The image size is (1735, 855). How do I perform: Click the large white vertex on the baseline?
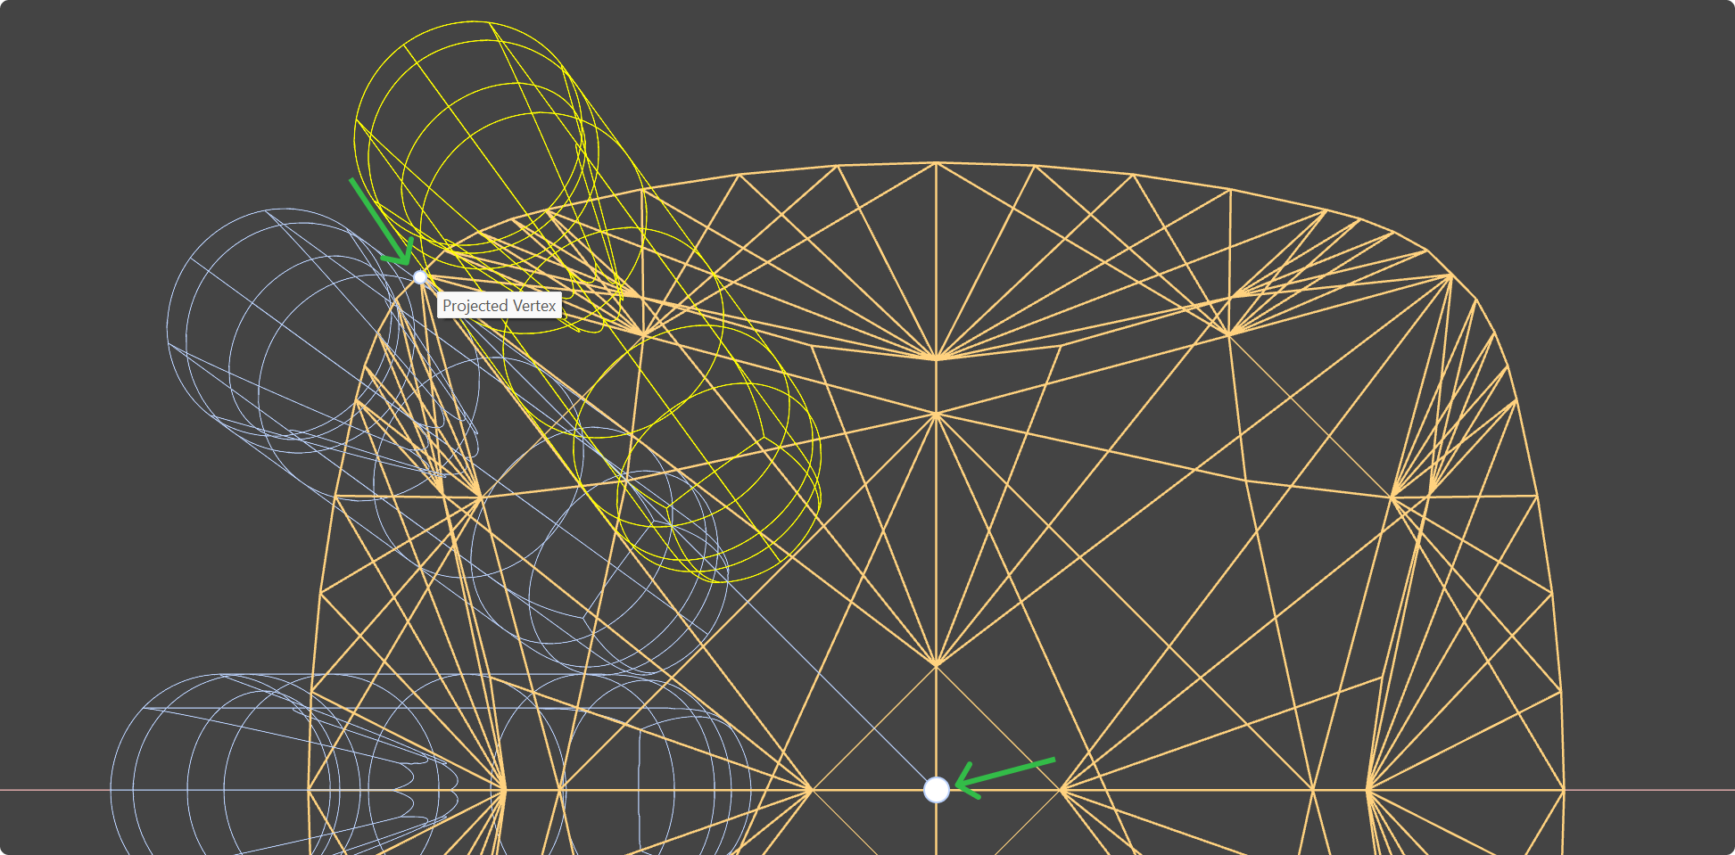click(x=936, y=789)
